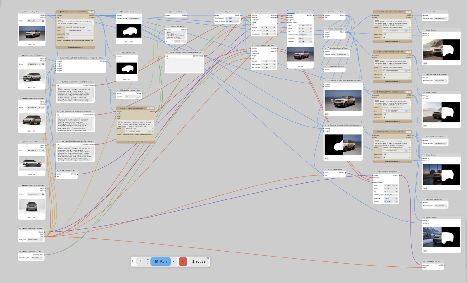Viewport: 467px width, 283px height.
Task: Collapse the Save Silhouette Mask node
Action: 118,12
